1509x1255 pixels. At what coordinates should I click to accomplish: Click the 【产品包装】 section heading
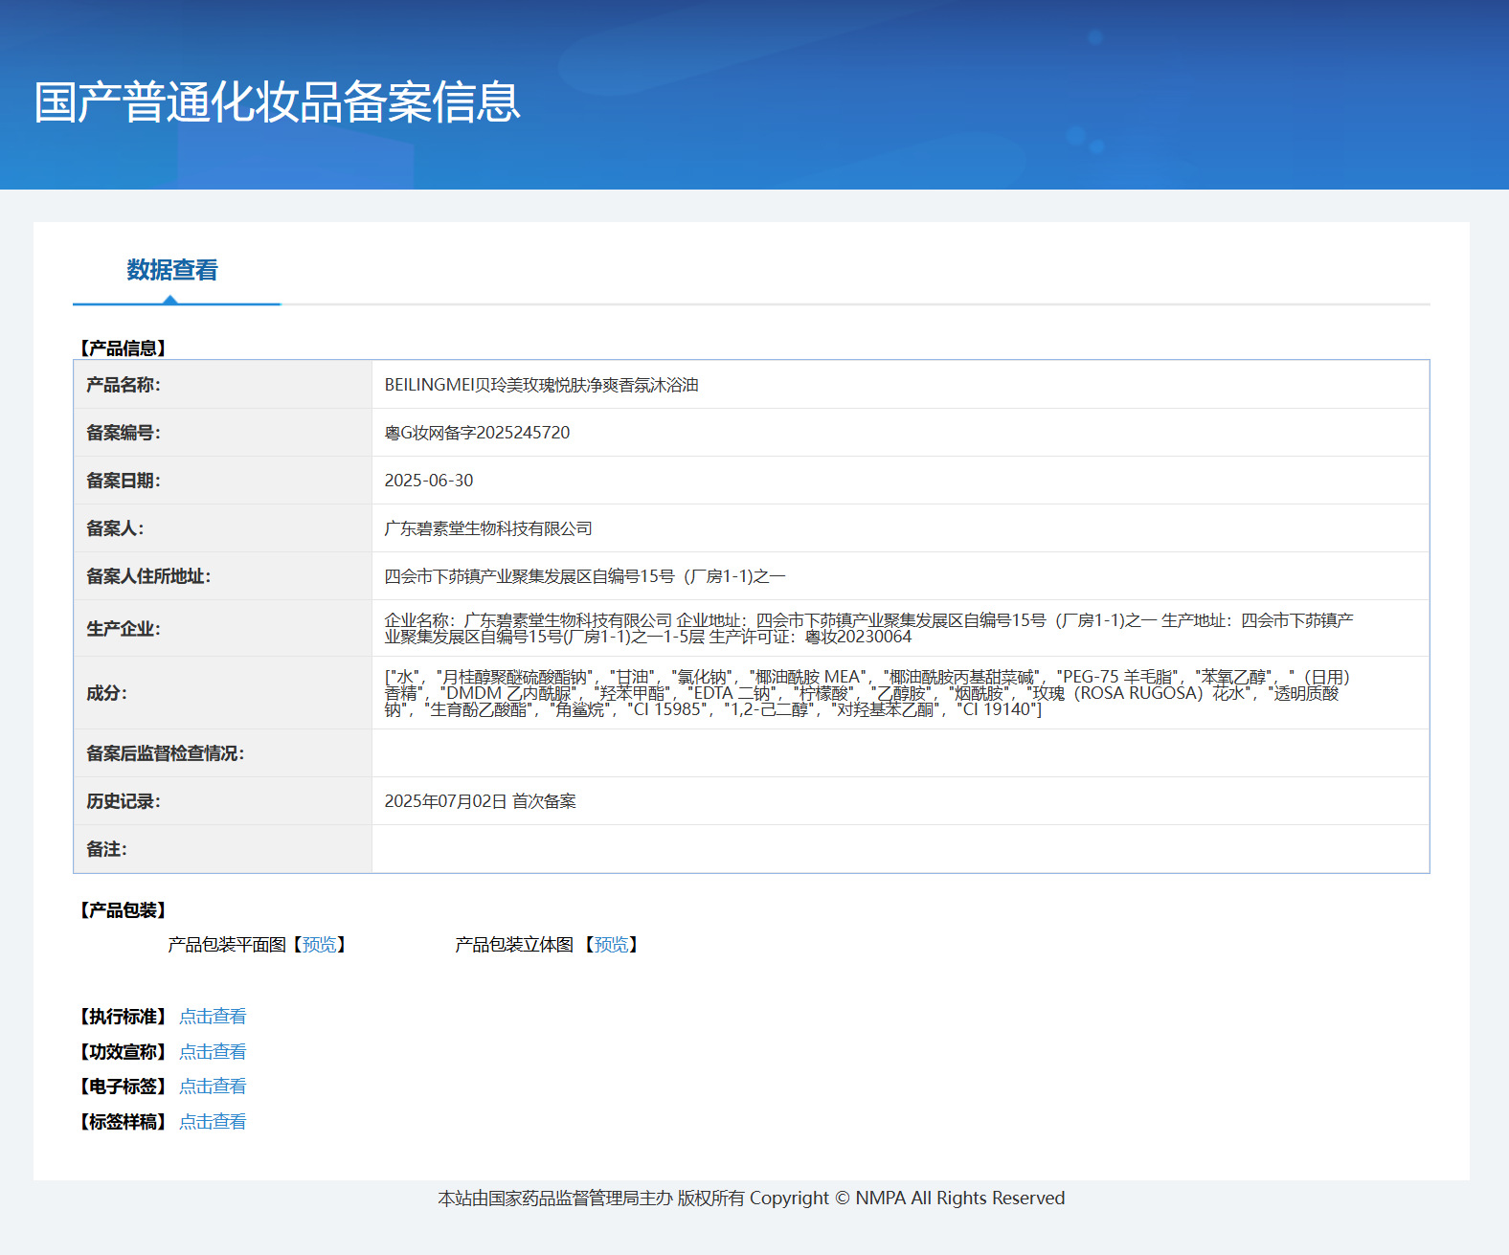point(123,910)
